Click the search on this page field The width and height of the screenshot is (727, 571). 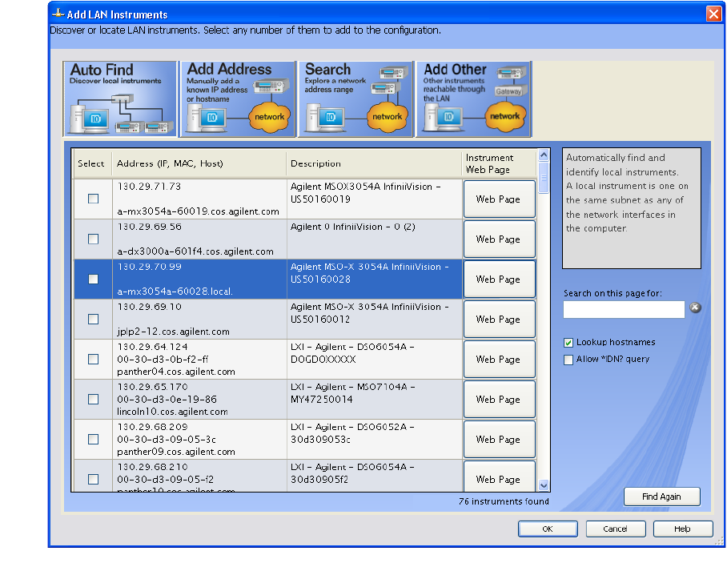point(624,309)
